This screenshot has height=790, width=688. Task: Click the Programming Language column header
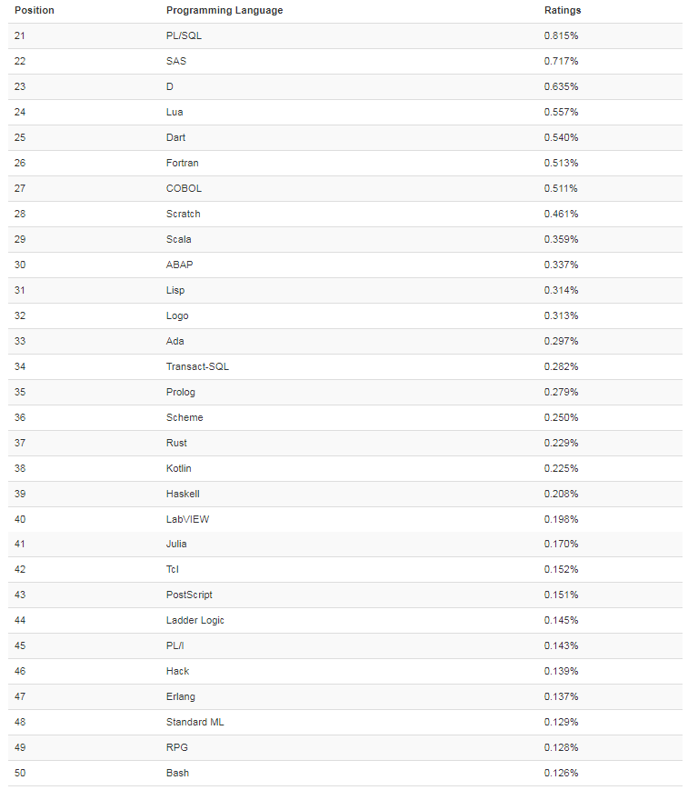pos(224,10)
